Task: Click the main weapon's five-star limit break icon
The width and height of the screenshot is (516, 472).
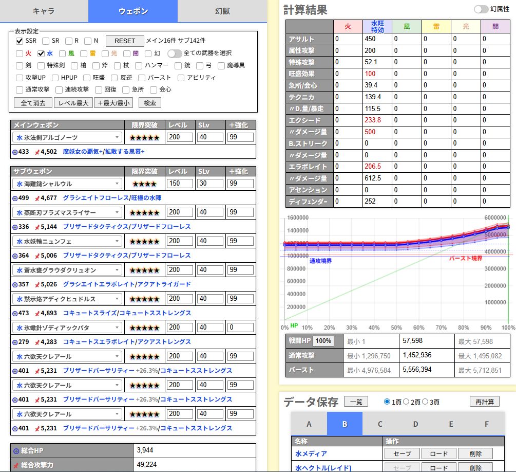Action: (144, 138)
